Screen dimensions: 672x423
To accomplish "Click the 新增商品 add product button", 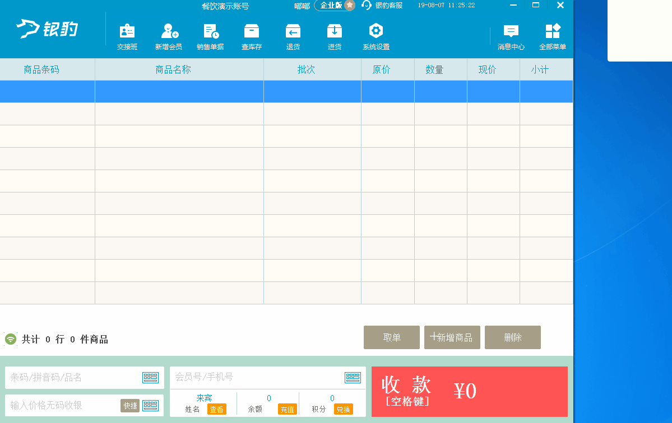I will pos(452,337).
